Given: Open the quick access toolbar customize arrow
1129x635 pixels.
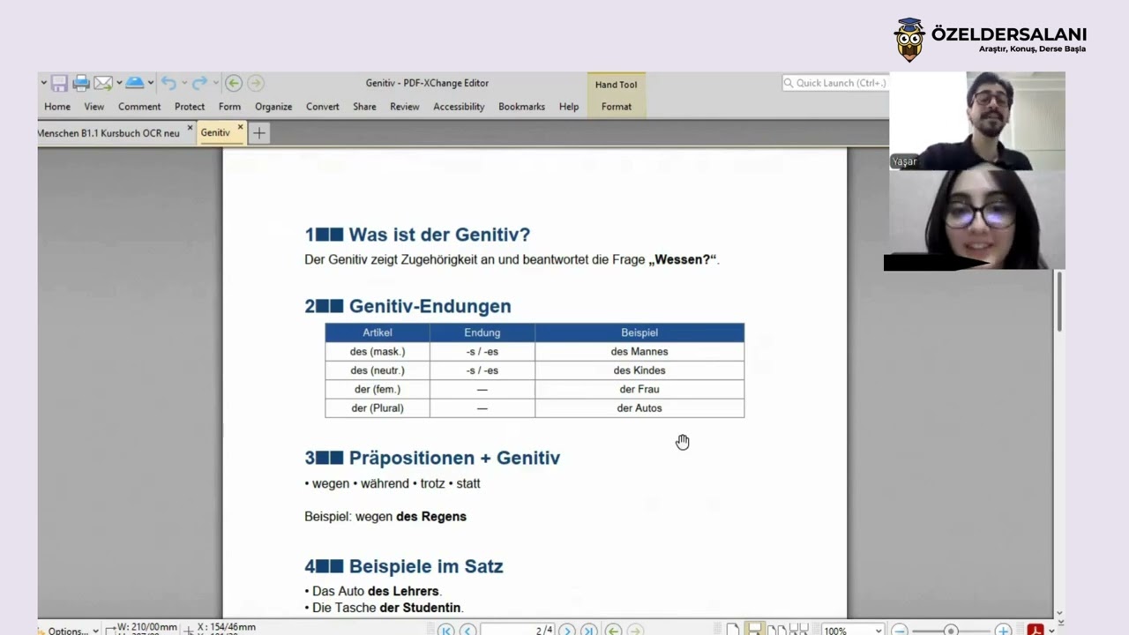Looking at the screenshot, I should (x=43, y=83).
